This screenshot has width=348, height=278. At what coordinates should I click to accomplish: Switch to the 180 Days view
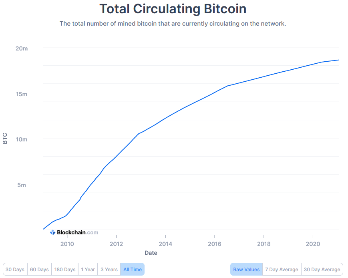[64, 269]
